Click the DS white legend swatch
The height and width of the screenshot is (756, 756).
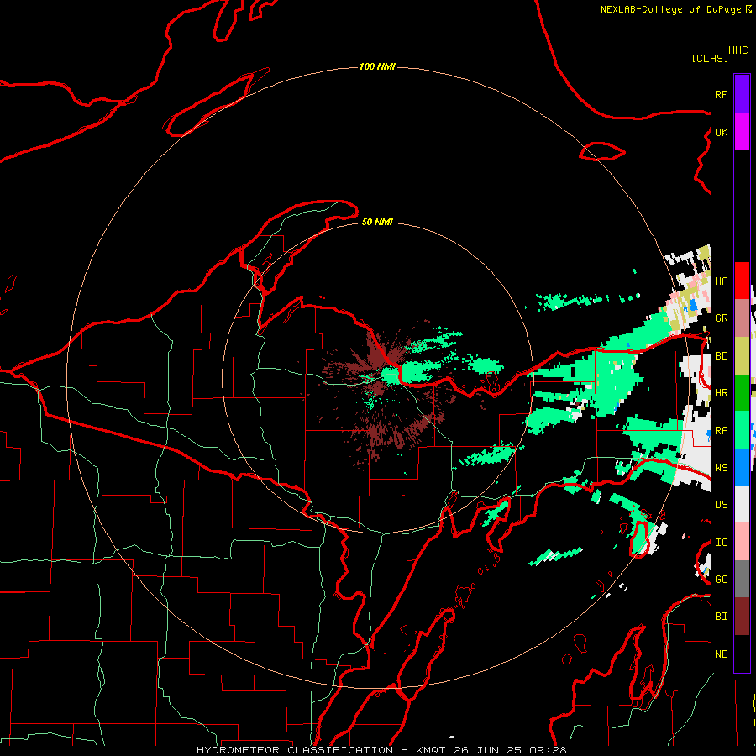[x=742, y=504]
